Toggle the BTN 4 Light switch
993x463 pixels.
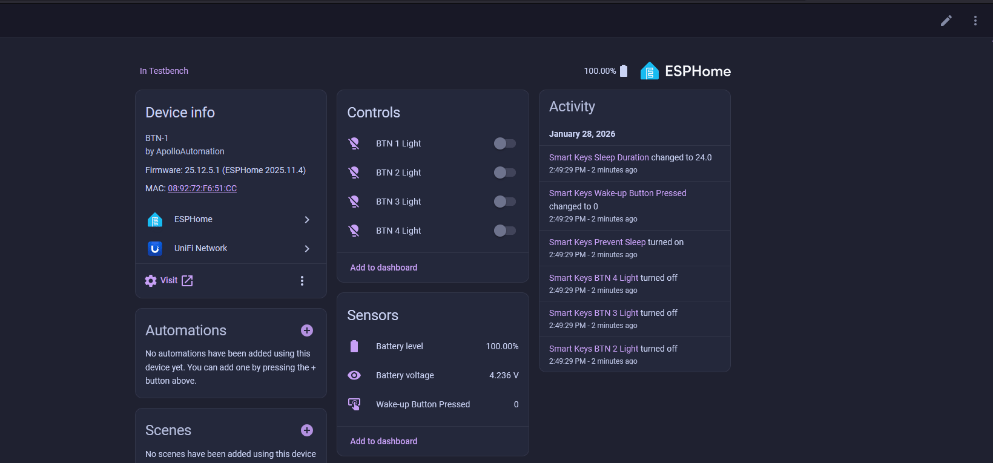(504, 231)
